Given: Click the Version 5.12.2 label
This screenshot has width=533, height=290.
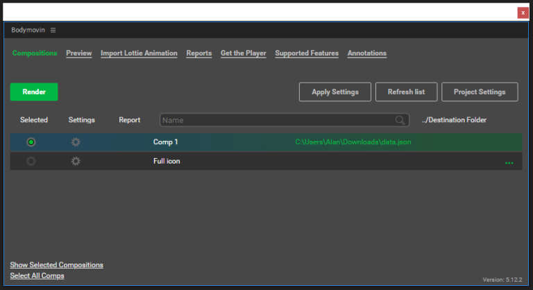Looking at the screenshot, I should coord(502,280).
